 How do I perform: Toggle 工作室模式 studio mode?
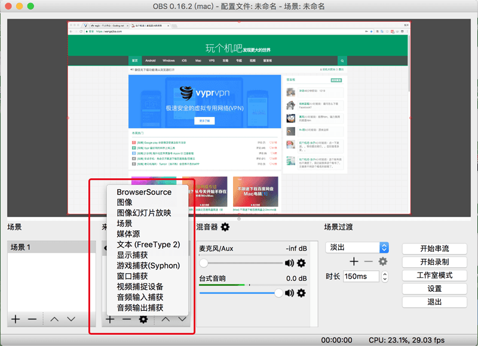(434, 276)
